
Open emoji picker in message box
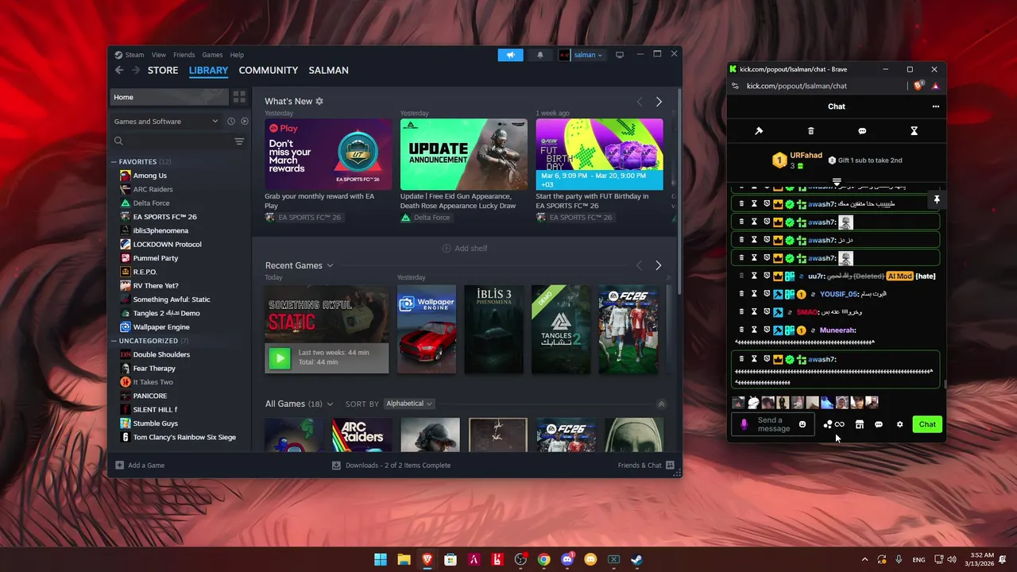coord(802,424)
